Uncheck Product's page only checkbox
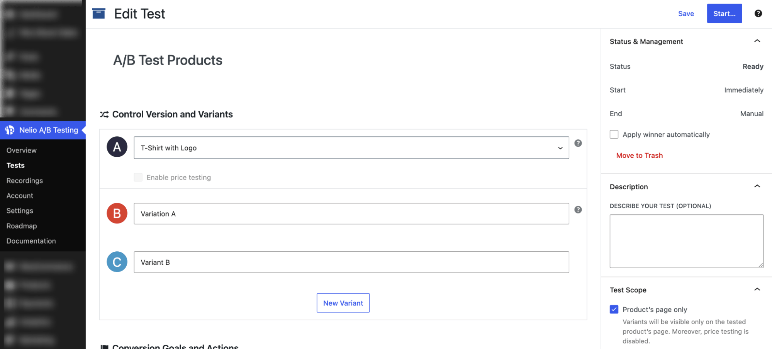The image size is (772, 349). click(x=614, y=309)
